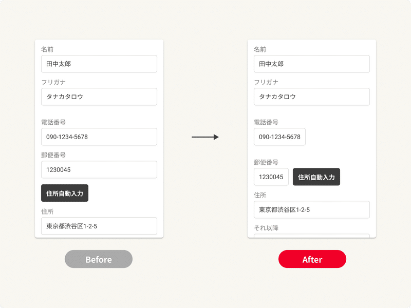411x308 pixels.
Task: Click the 住所 label in After form
Action: click(260, 195)
